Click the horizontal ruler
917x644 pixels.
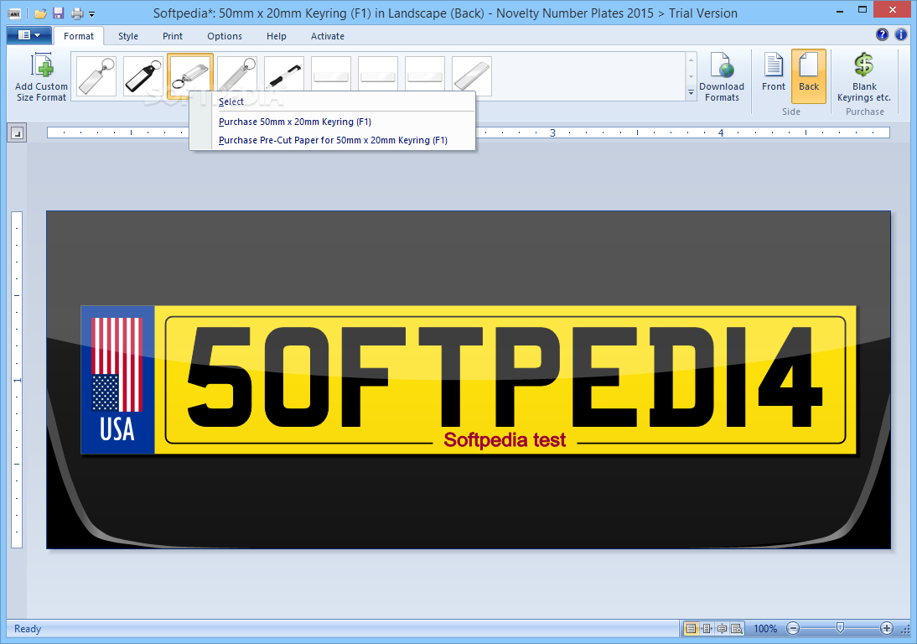(x=468, y=132)
